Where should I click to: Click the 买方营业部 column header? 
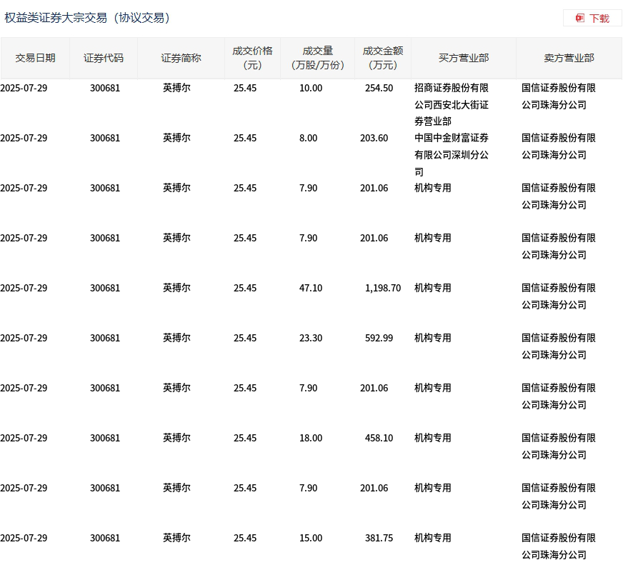click(x=464, y=58)
